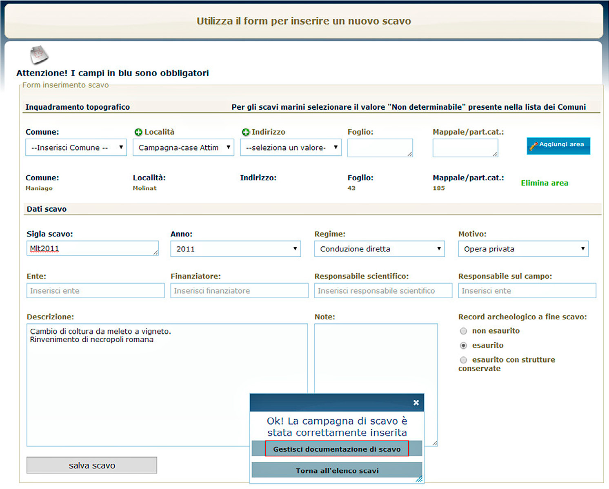Click the Responsabile scientifico input field
Image resolution: width=609 pixels, height=489 pixels.
[383, 291]
